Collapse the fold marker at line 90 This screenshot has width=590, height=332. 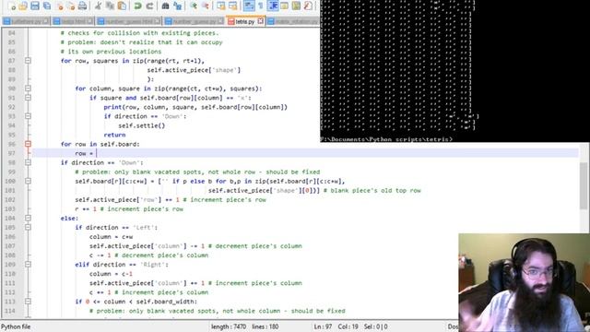(x=28, y=89)
